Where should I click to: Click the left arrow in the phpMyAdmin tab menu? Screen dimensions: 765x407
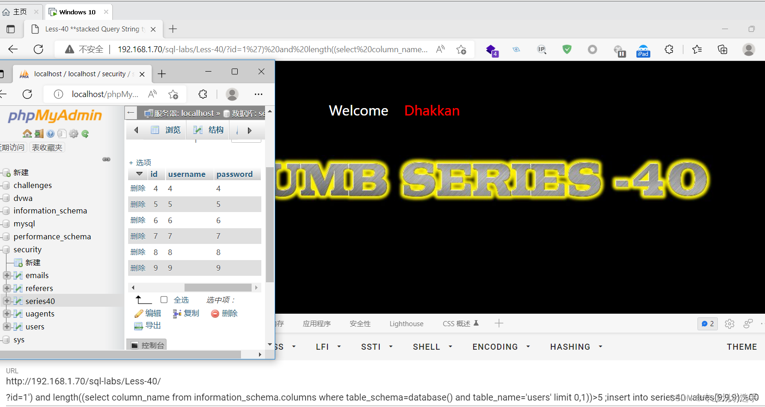pyautogui.click(x=136, y=130)
